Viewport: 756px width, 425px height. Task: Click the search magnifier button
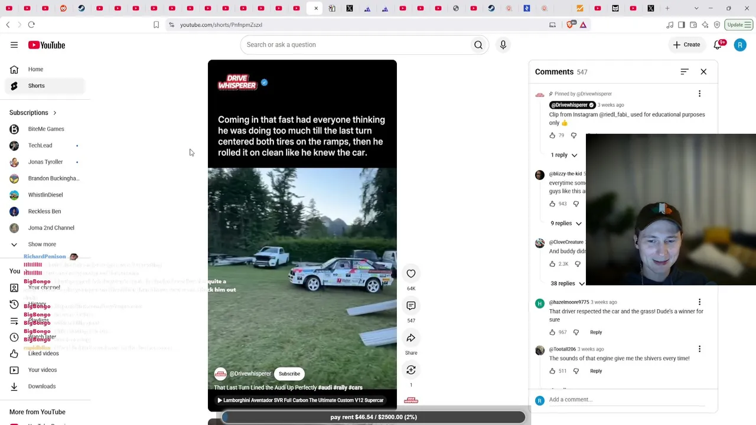tap(478, 45)
